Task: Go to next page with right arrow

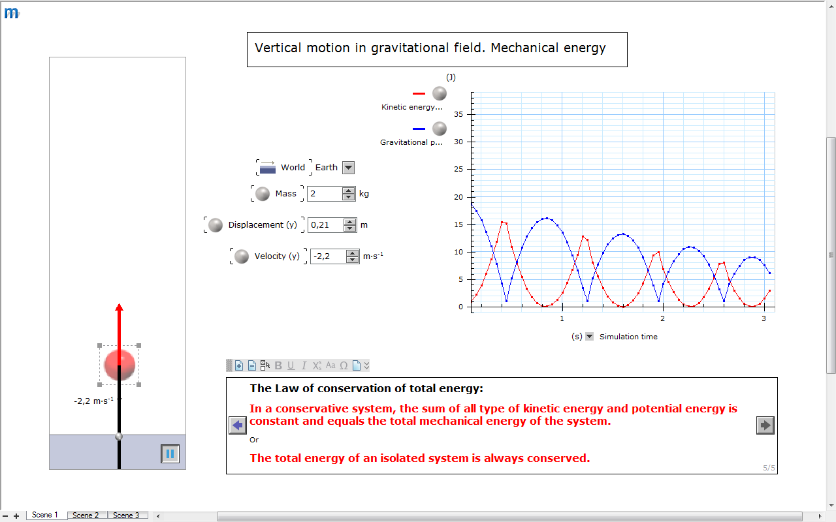Action: [x=765, y=425]
